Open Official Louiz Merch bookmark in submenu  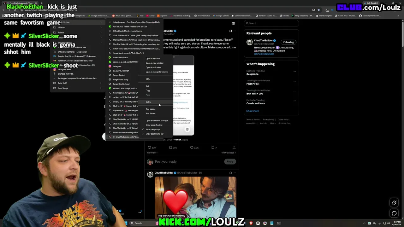[134, 31]
